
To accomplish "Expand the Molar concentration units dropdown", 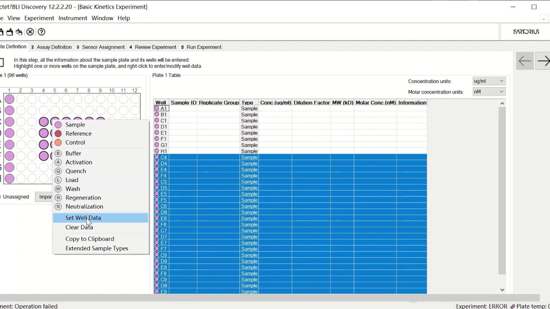I will click(x=489, y=92).
